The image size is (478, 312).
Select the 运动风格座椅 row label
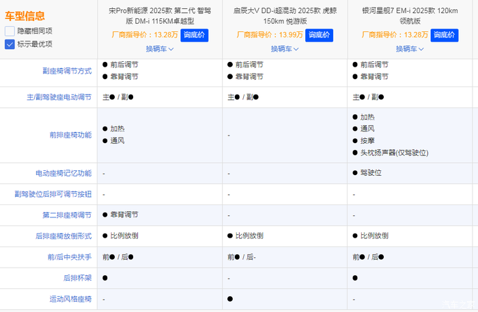[x=70, y=298]
